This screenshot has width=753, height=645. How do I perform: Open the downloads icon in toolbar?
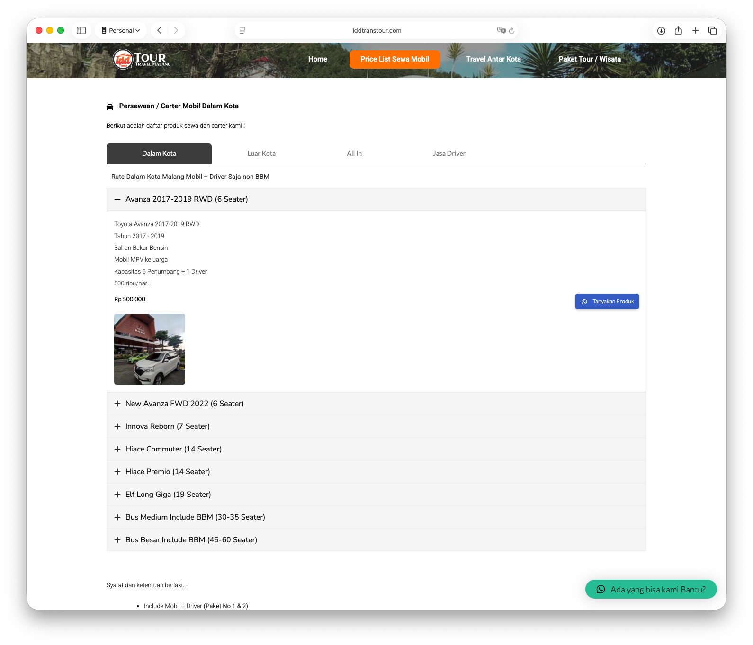coord(661,30)
